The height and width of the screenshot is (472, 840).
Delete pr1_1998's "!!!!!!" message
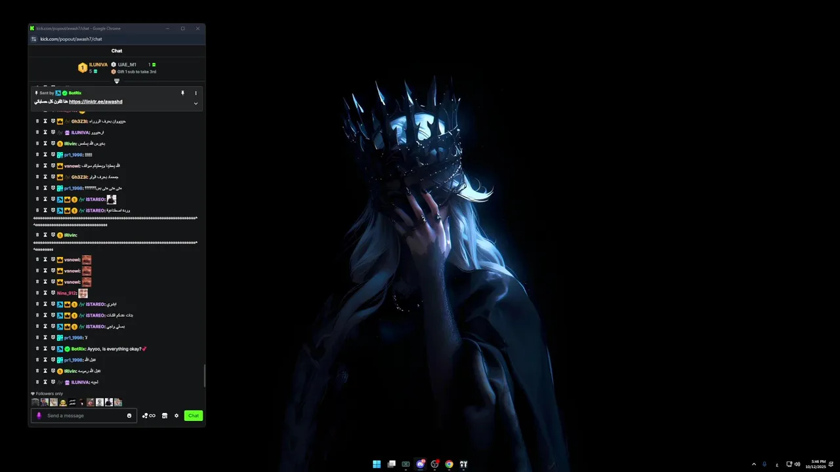pyautogui.click(x=37, y=155)
